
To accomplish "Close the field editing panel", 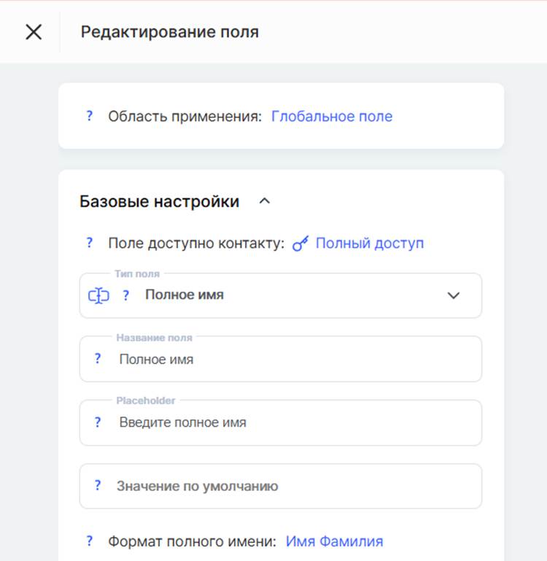I will [x=34, y=32].
